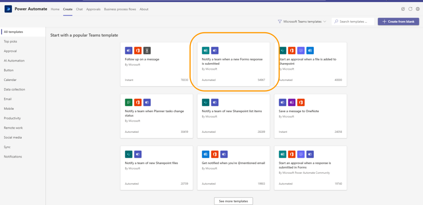Click the globe icon in header
This screenshot has width=423, height=205.
click(x=418, y=9)
